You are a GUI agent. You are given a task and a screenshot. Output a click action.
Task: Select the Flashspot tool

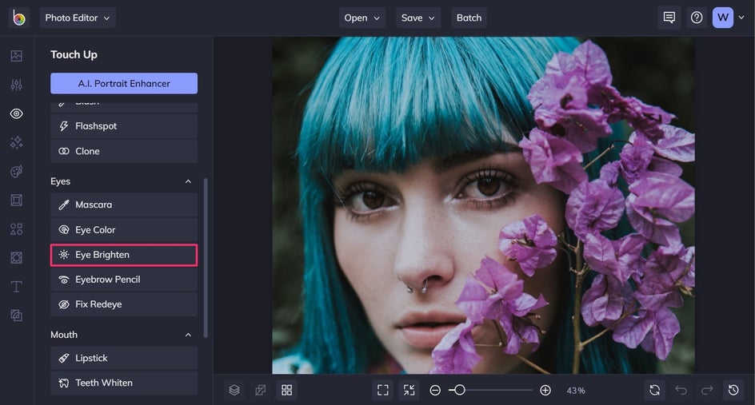(x=124, y=126)
